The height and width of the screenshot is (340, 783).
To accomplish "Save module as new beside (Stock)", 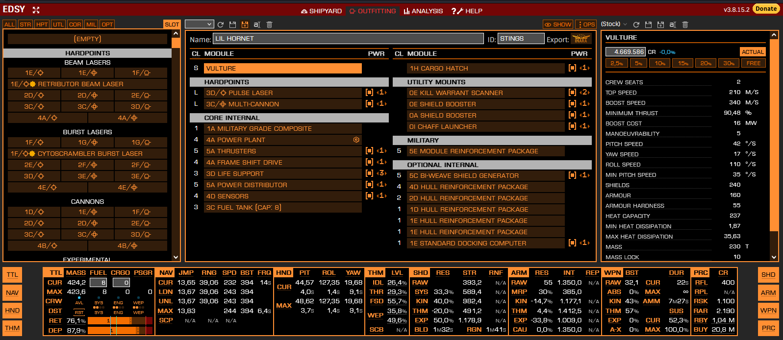I will point(660,24).
